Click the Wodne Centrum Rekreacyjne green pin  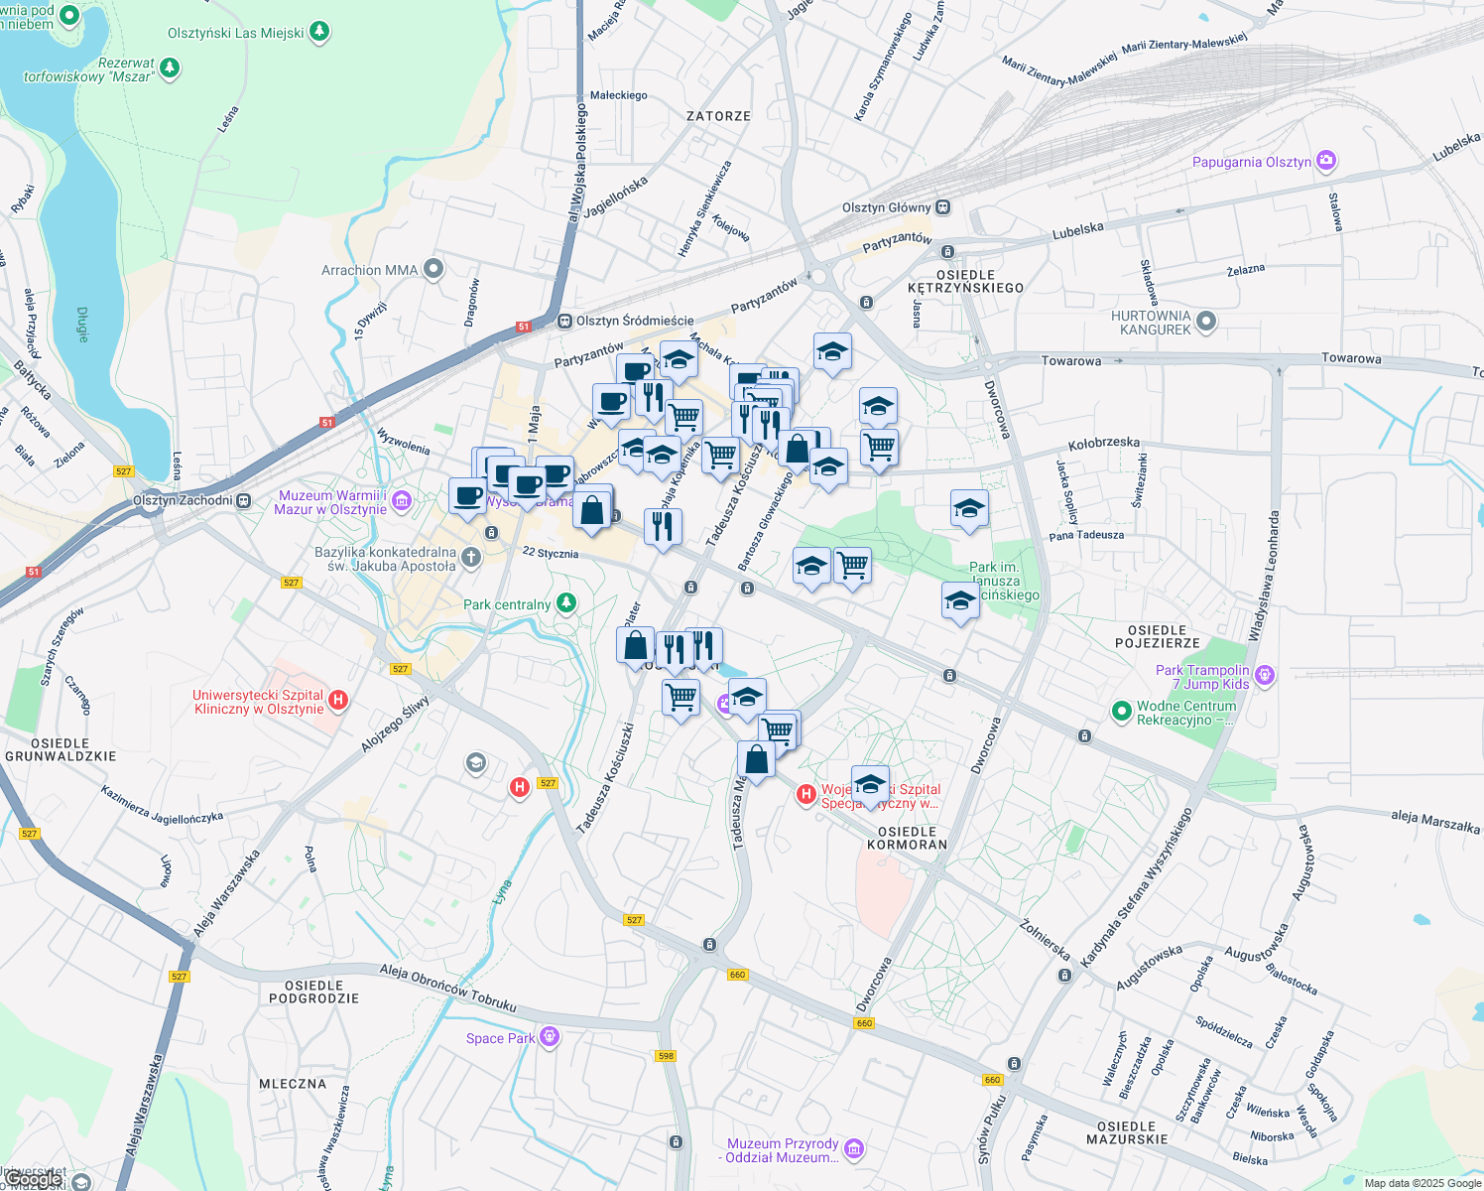tap(1122, 712)
